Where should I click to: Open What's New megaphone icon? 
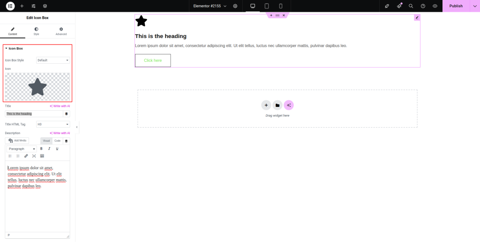(x=399, y=6)
